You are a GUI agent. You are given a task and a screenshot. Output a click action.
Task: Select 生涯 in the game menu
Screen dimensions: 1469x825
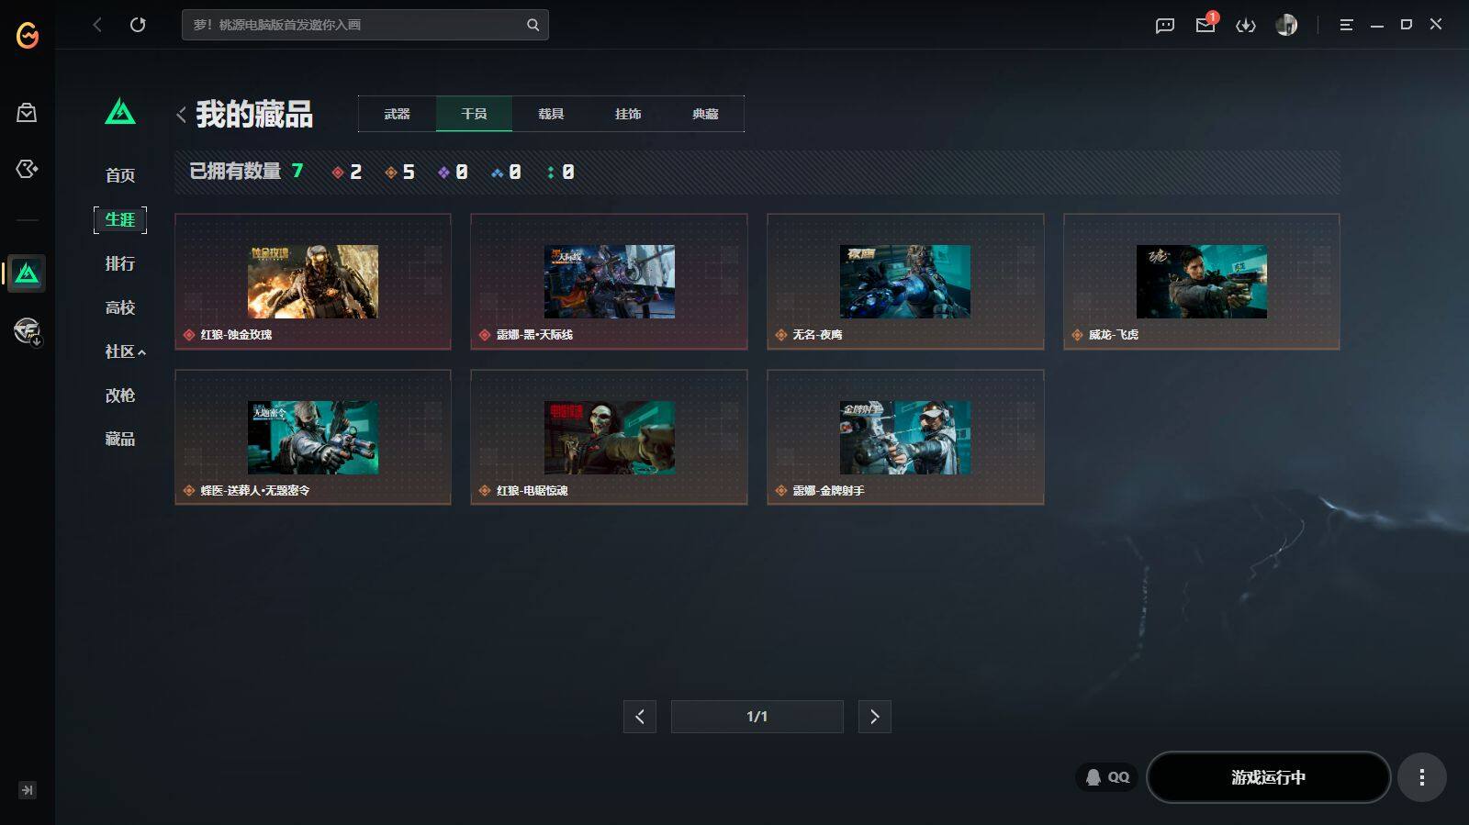[x=120, y=219]
